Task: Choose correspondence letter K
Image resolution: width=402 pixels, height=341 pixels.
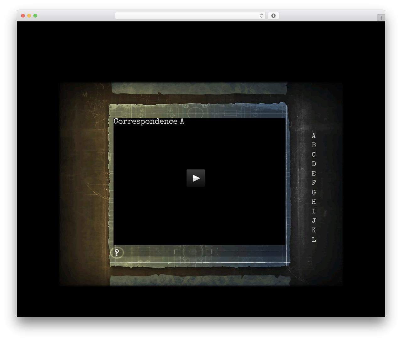Action: [x=313, y=230]
